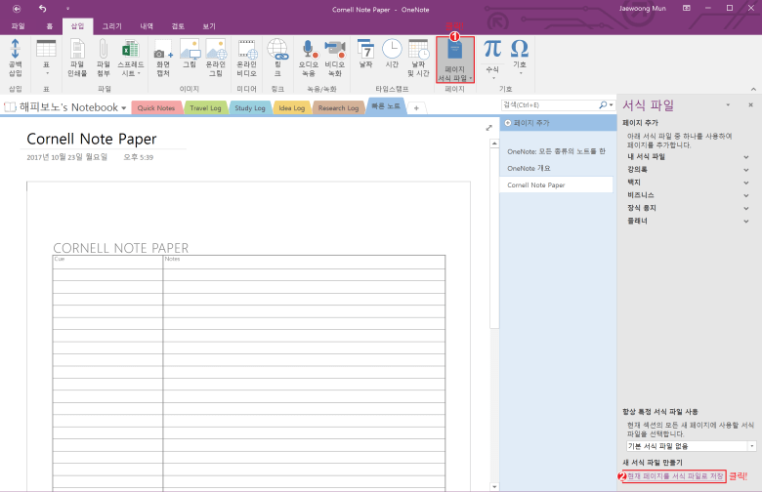Click the page scrollbar up arrow

point(494,143)
